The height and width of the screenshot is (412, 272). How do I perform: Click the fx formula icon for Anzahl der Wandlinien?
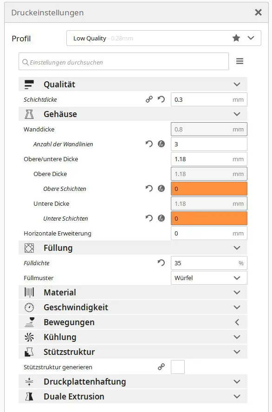(161, 144)
